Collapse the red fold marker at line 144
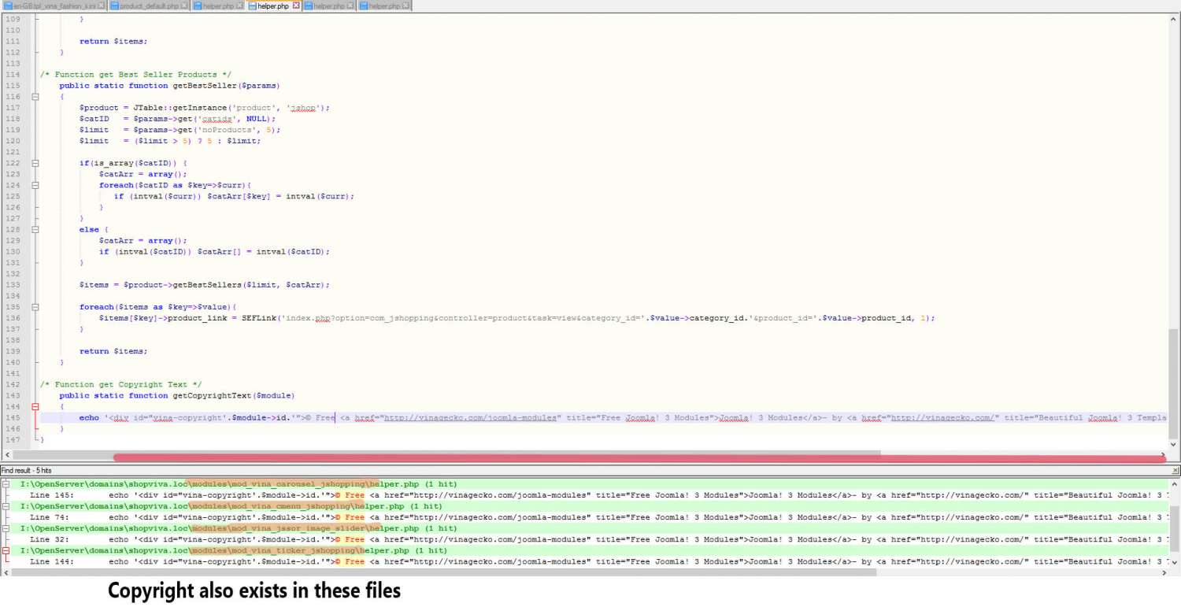The height and width of the screenshot is (607, 1181). pos(35,407)
